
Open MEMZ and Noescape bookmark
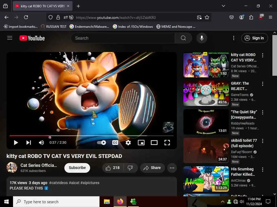pos(176,27)
